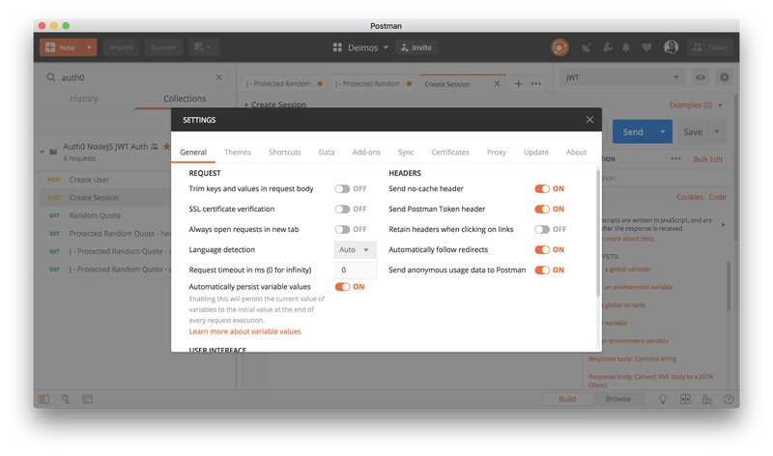The height and width of the screenshot is (456, 773).
Task: Open the notifications bell icon
Action: point(626,47)
